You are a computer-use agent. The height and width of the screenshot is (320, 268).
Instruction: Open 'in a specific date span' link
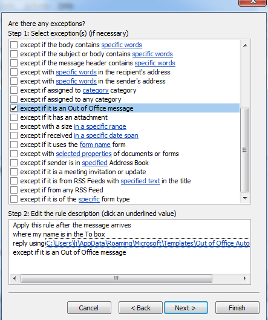pyautogui.click(x=106, y=136)
